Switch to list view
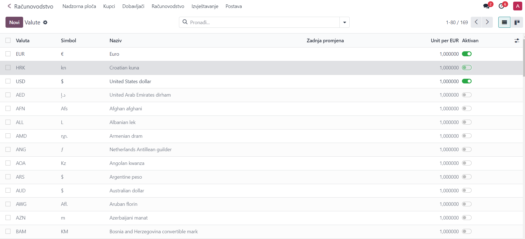 click(x=504, y=22)
